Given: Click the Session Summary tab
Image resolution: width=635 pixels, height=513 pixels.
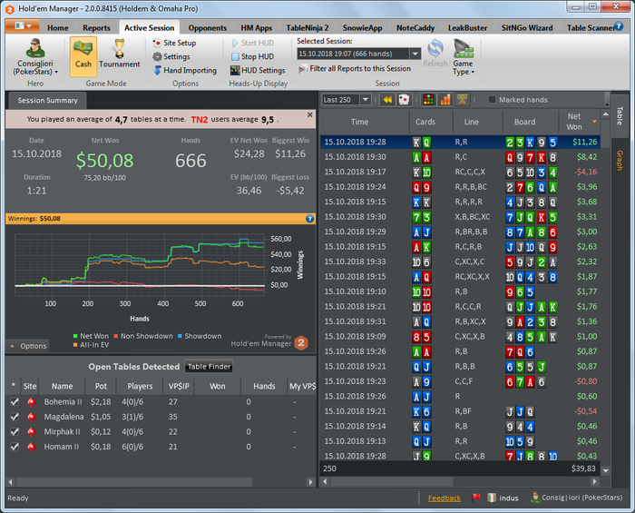Looking at the screenshot, I should [x=47, y=101].
